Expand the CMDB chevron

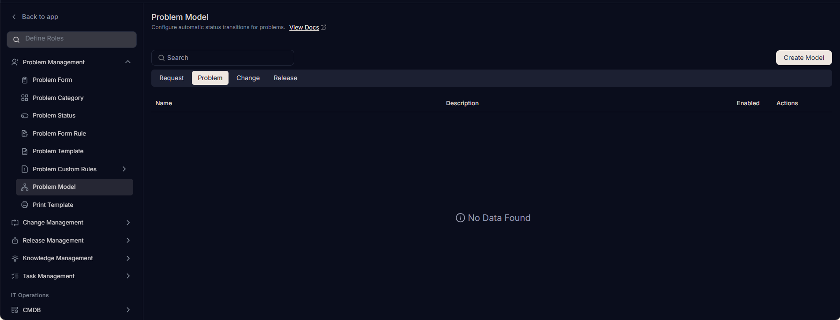click(x=128, y=310)
